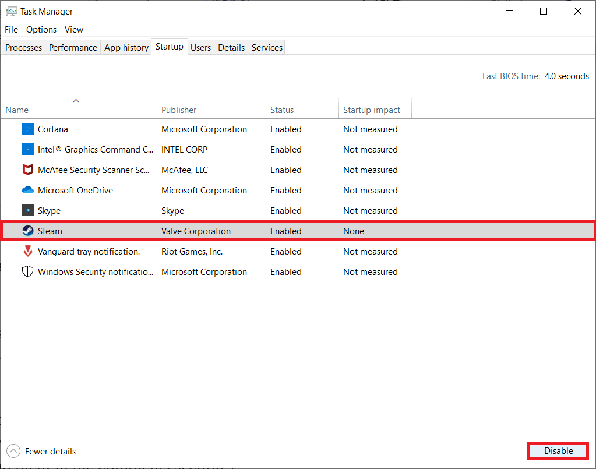Screen dimensions: 596x469
Task: Click the McAfee, LLC publisher cell
Action: [185, 170]
